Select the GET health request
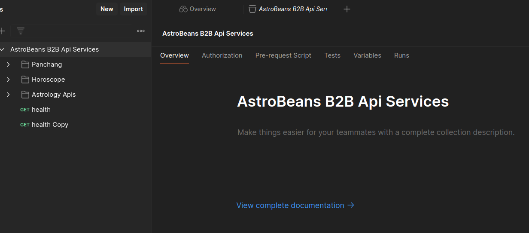The image size is (529, 233). pyautogui.click(x=41, y=110)
